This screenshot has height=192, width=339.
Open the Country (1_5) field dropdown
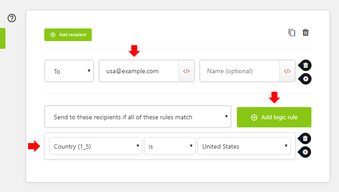pyautogui.click(x=96, y=146)
